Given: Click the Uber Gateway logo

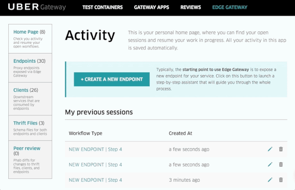Looking at the screenshot, I should pos(36,7).
